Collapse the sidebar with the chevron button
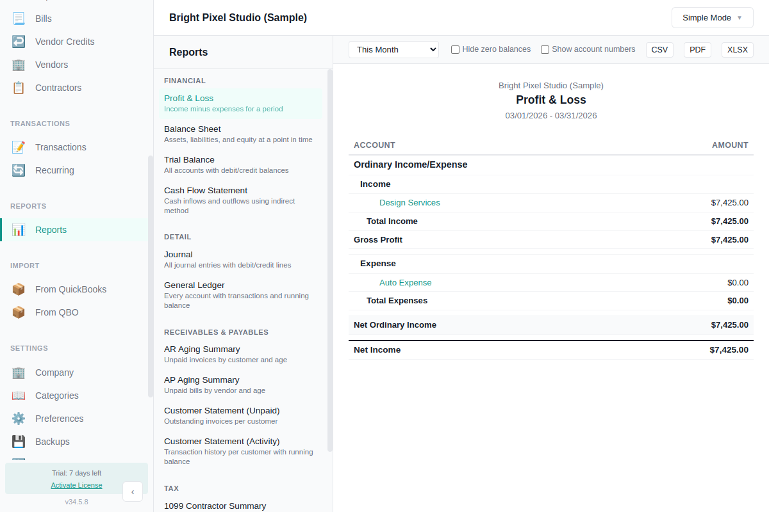This screenshot has height=512, width=769. pos(133,492)
